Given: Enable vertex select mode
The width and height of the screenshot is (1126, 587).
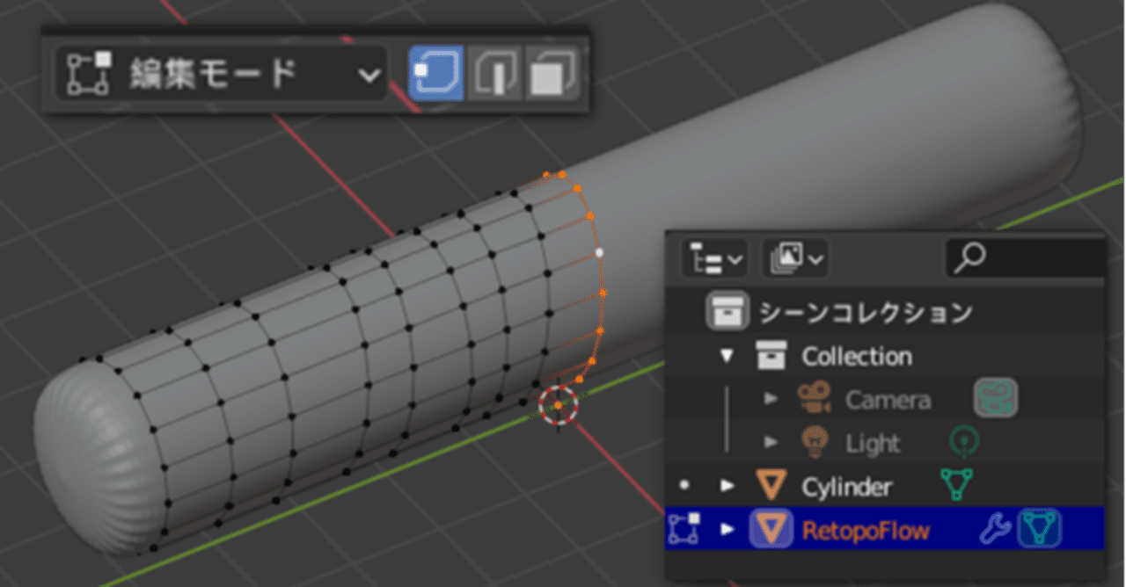Looking at the screenshot, I should (x=436, y=73).
